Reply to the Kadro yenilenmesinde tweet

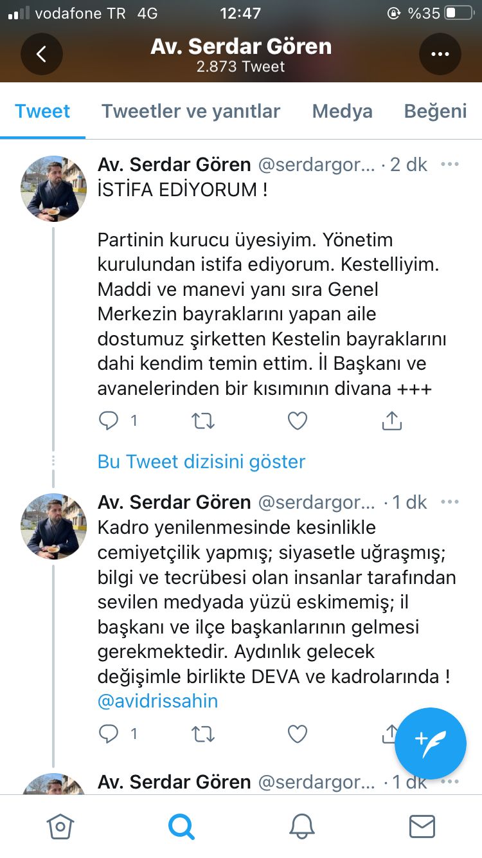tap(109, 734)
